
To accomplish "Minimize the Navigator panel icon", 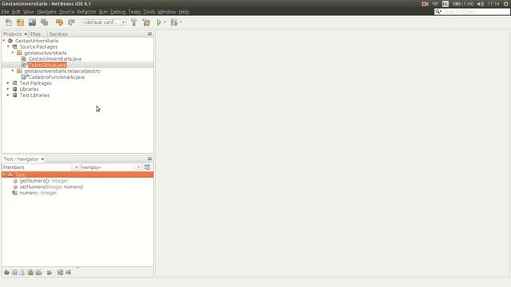I will (149, 159).
